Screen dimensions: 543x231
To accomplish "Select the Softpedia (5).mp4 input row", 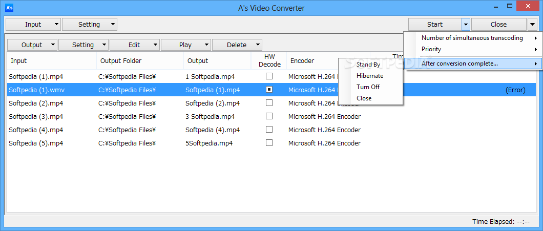I will coord(36,143).
